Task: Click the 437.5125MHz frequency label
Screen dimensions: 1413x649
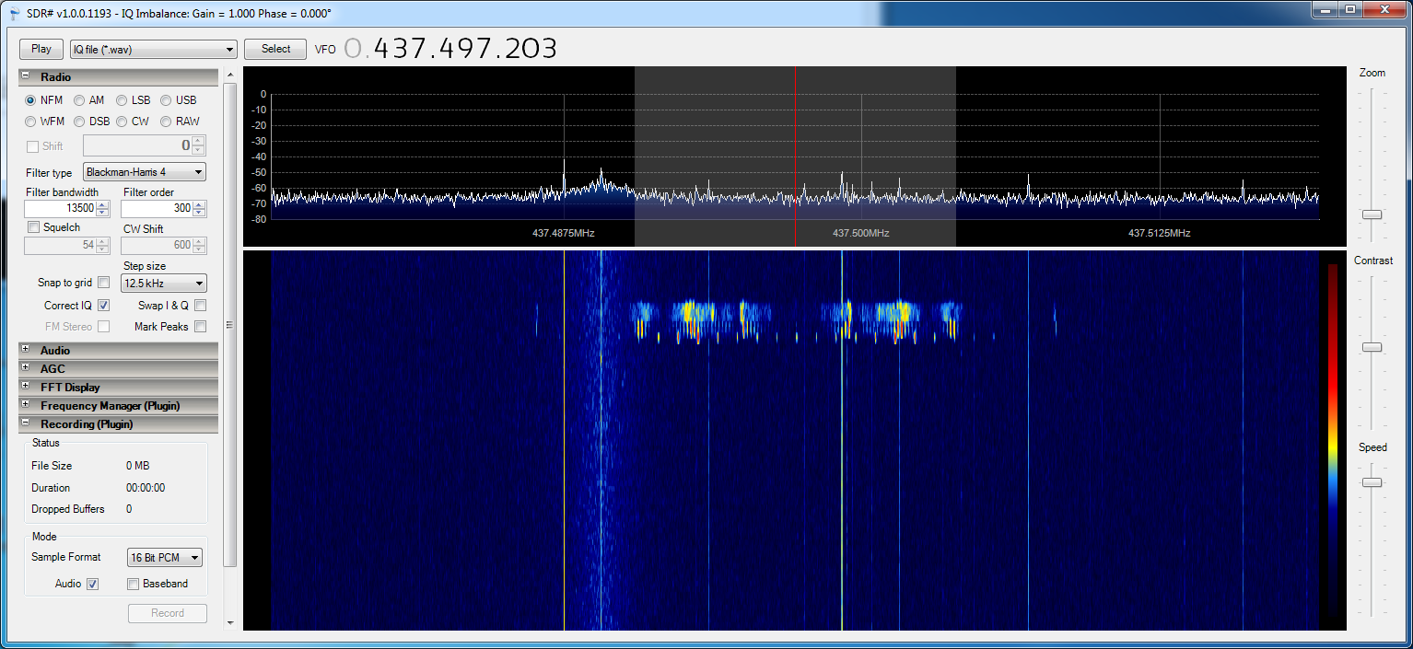Action: (x=1159, y=234)
